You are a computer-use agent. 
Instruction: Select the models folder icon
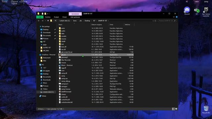point(60,36)
